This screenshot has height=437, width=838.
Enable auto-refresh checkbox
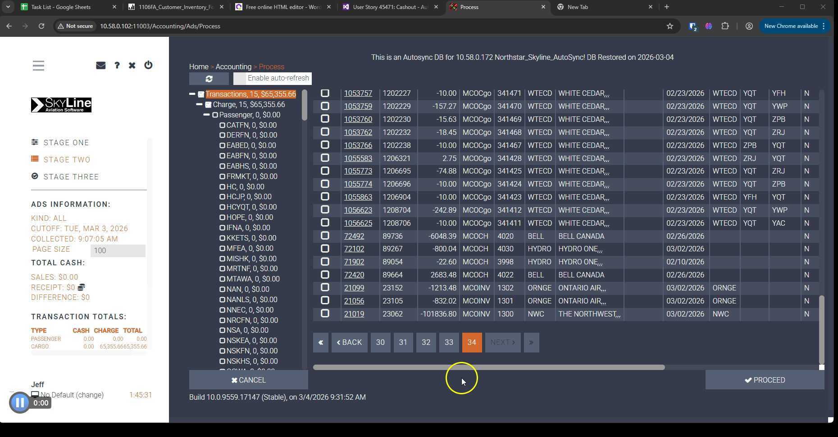click(x=240, y=79)
